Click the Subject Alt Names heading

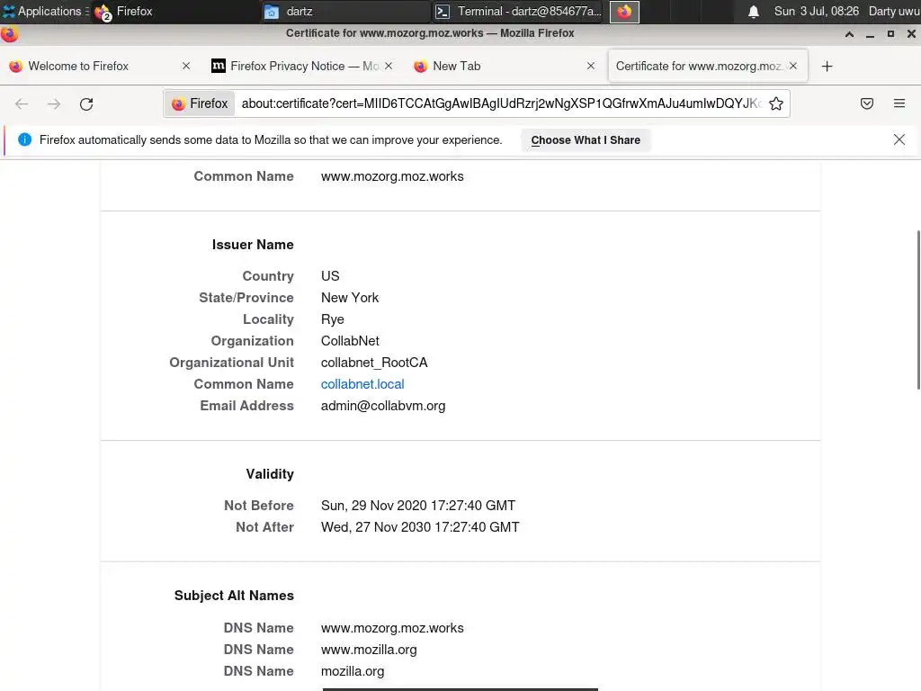(234, 596)
